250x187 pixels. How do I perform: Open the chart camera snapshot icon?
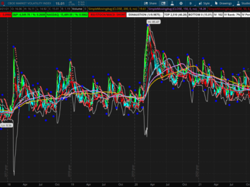(163, 3)
